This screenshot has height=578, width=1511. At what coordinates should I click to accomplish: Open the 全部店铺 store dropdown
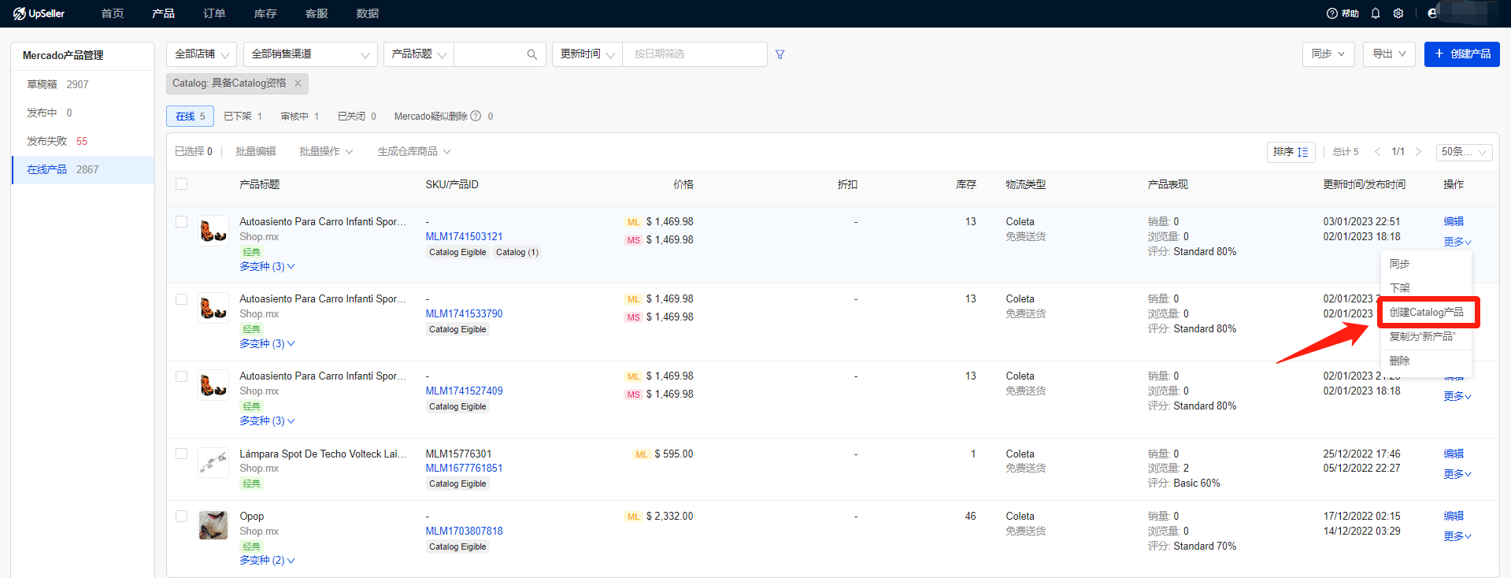pos(202,54)
